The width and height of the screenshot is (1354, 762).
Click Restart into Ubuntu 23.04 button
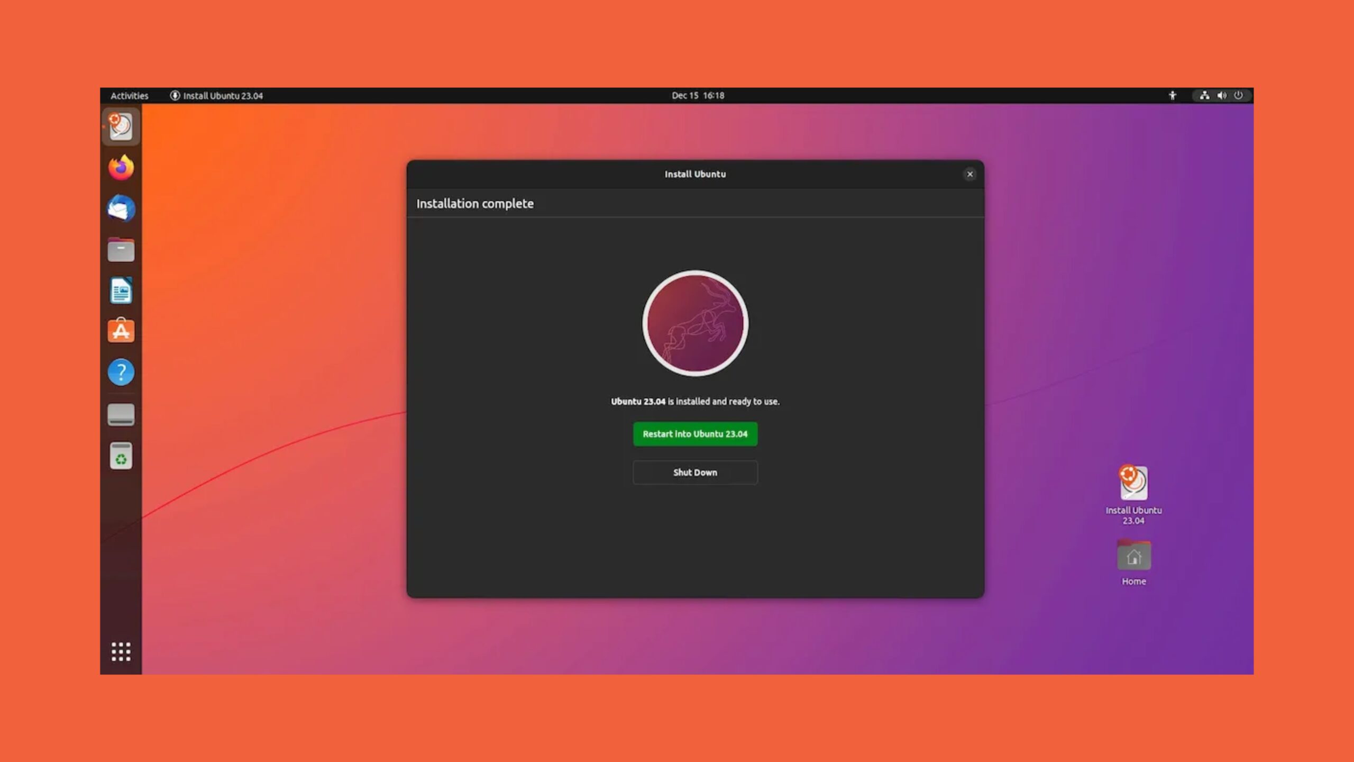click(x=695, y=434)
